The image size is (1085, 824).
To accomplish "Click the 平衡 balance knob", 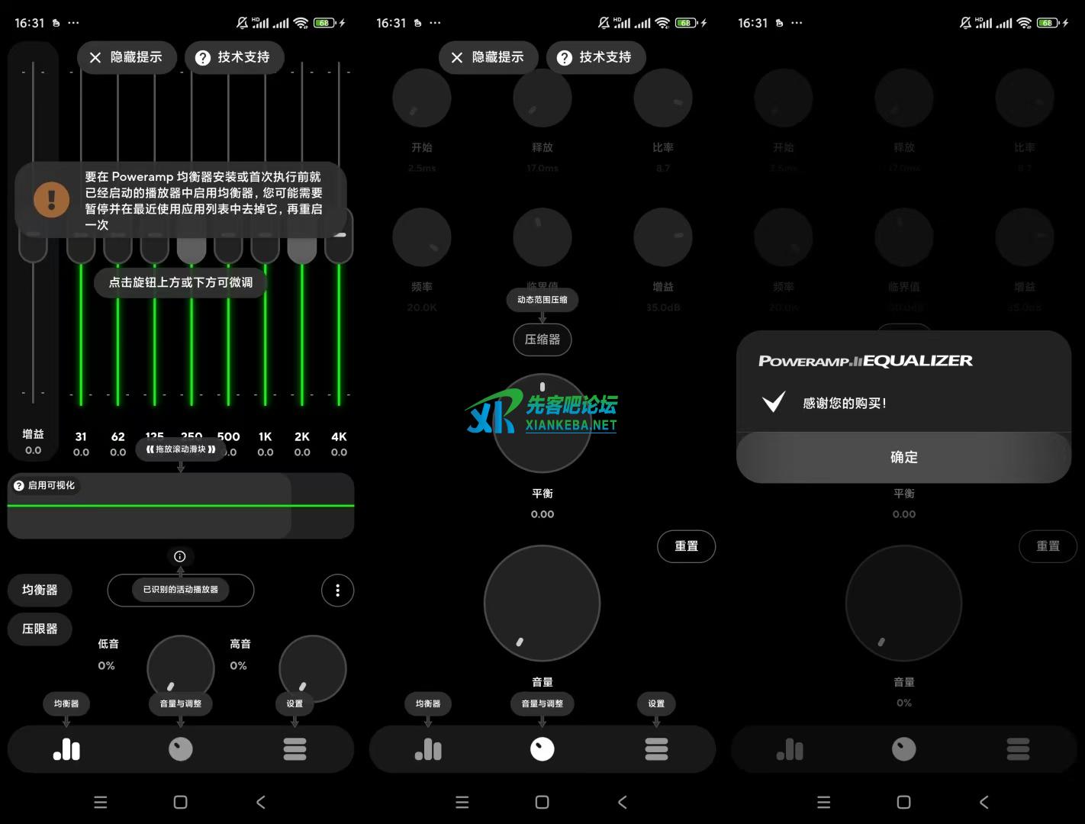I will click(542, 423).
